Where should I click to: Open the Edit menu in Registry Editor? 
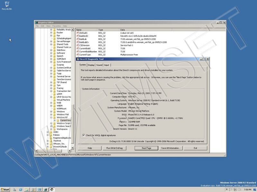[42, 26]
